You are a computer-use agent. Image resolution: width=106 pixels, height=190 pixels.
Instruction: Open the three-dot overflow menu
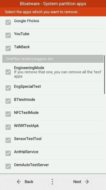(x=52, y=182)
